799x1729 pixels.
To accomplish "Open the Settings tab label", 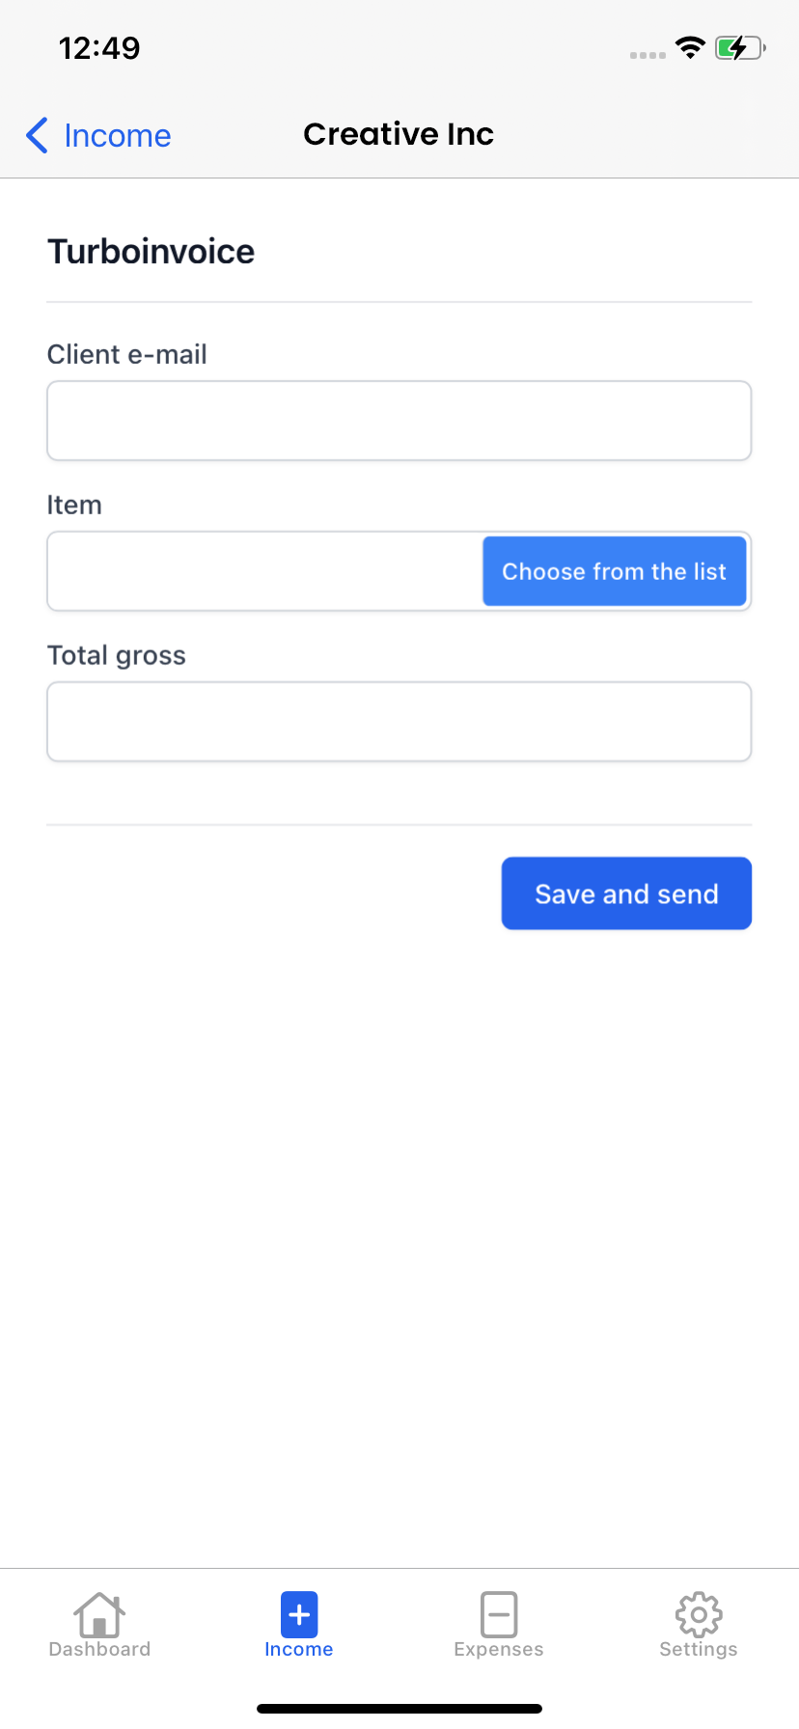I will [x=699, y=1649].
